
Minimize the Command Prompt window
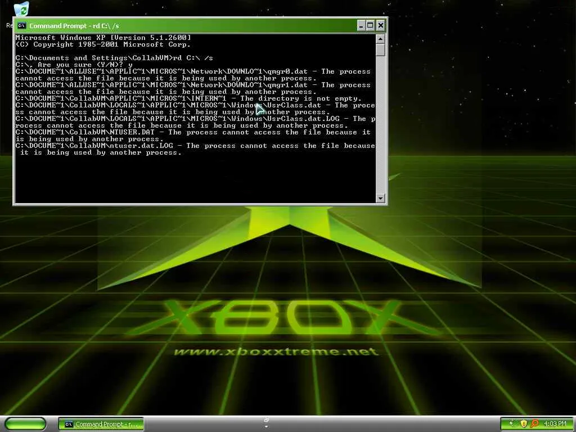pos(361,25)
